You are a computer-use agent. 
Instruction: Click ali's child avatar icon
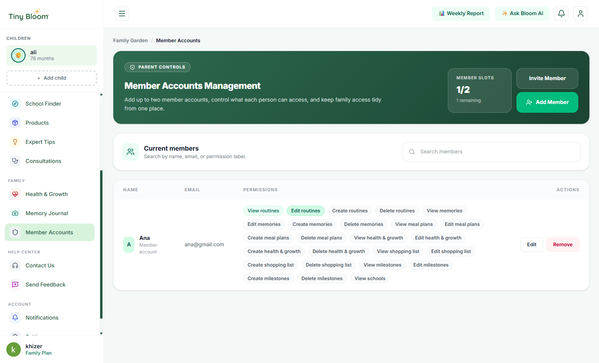[x=18, y=55]
